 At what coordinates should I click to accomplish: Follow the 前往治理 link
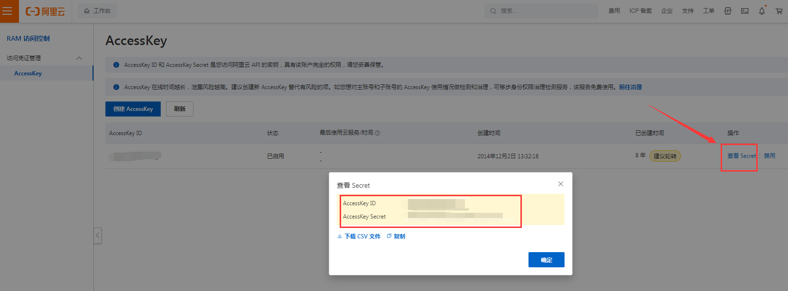tap(630, 87)
